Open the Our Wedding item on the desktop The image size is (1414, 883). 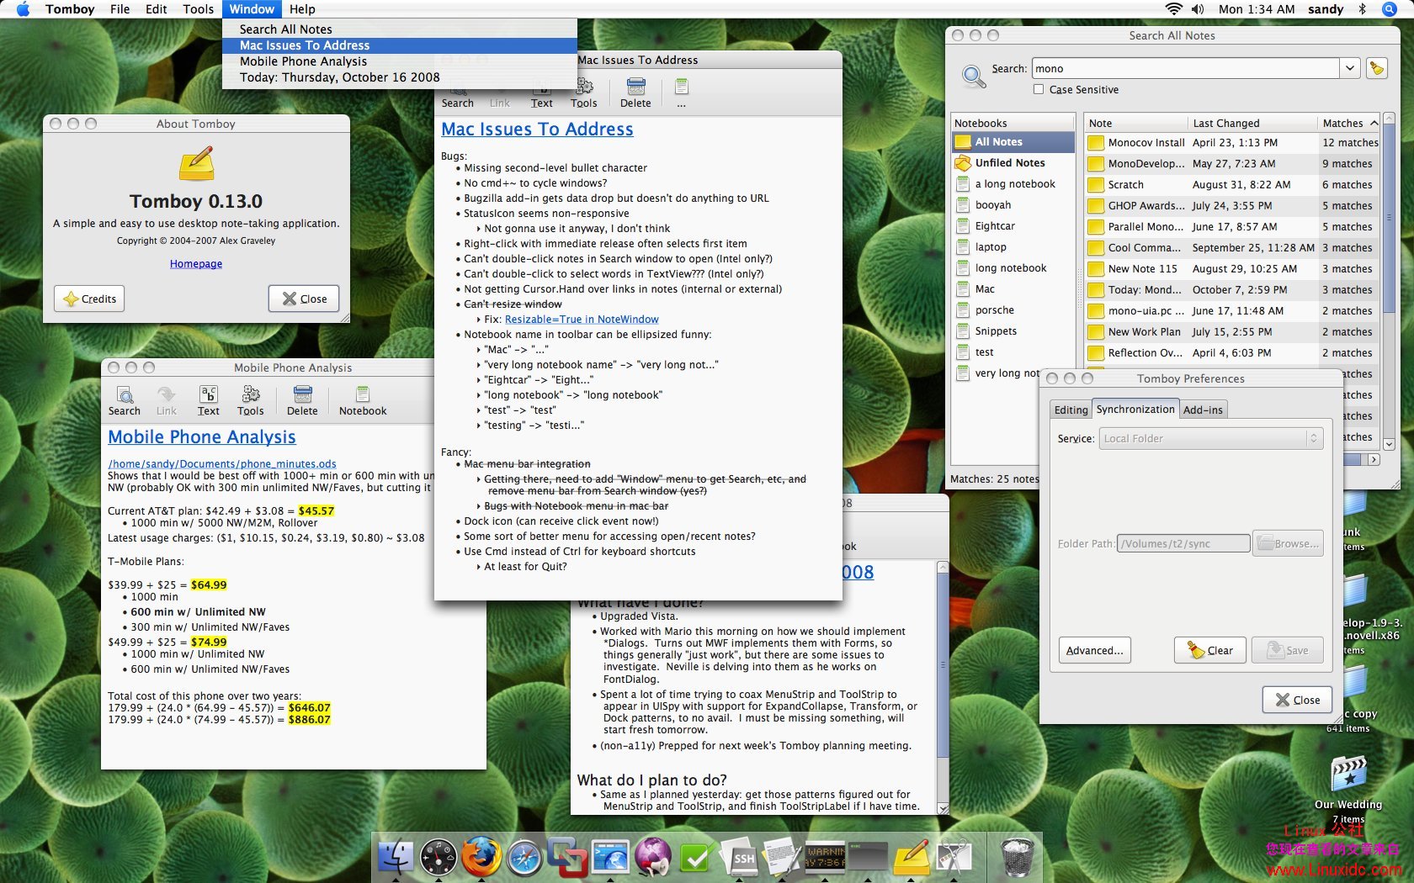1348,789
